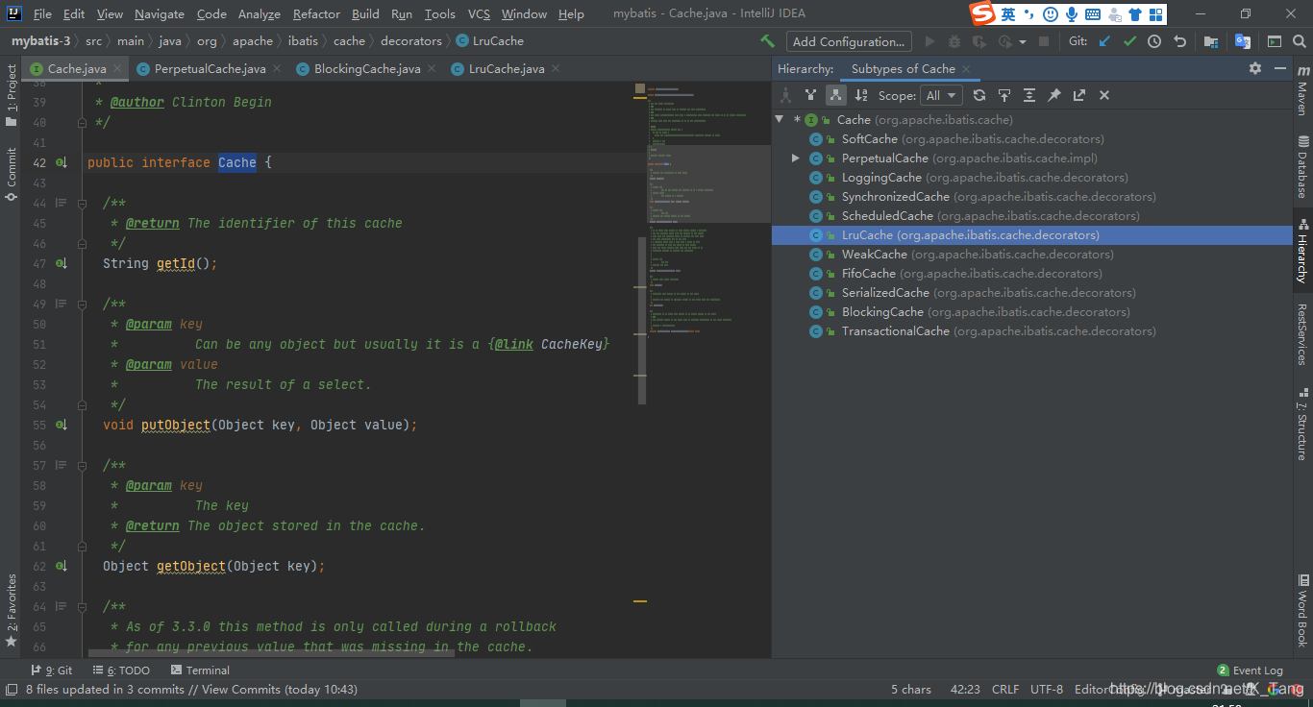Open the Analyze menu
The height and width of the screenshot is (707, 1313).
click(x=260, y=14)
